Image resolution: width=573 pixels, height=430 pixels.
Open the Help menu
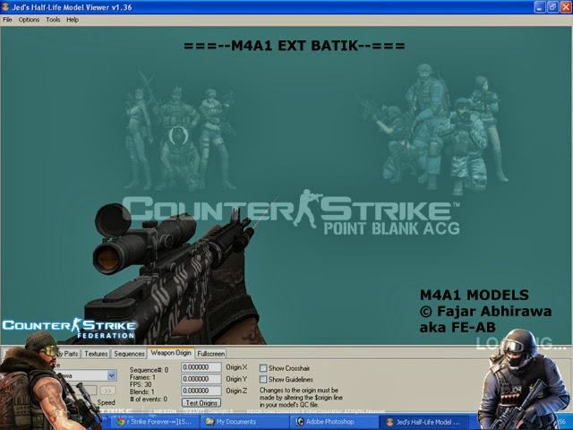point(73,20)
